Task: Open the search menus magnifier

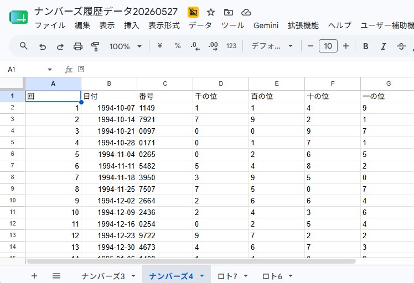Action: 24,46
